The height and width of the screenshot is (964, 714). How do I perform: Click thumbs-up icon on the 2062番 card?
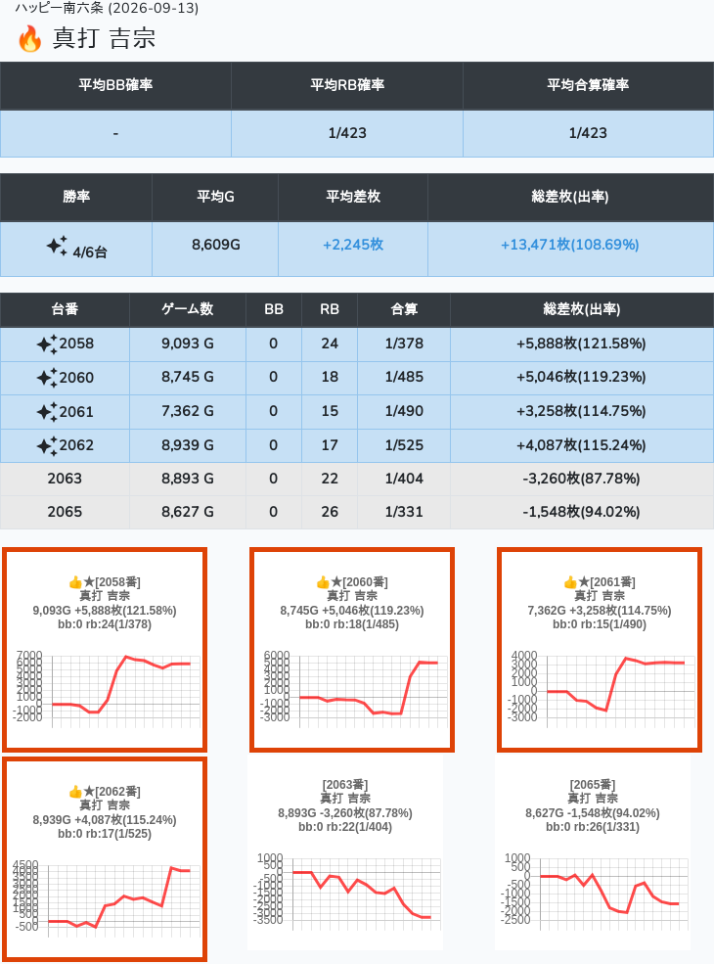[75, 791]
